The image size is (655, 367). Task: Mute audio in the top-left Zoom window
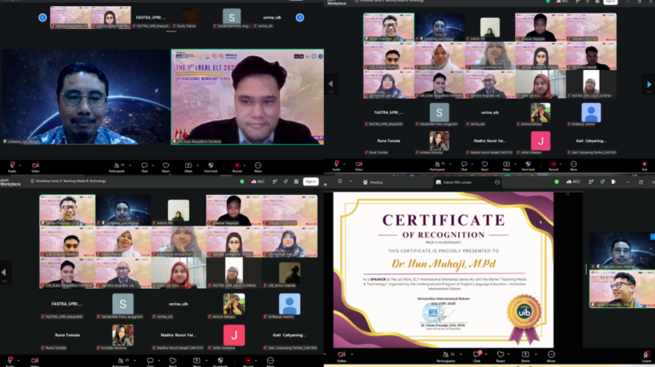pos(12,167)
